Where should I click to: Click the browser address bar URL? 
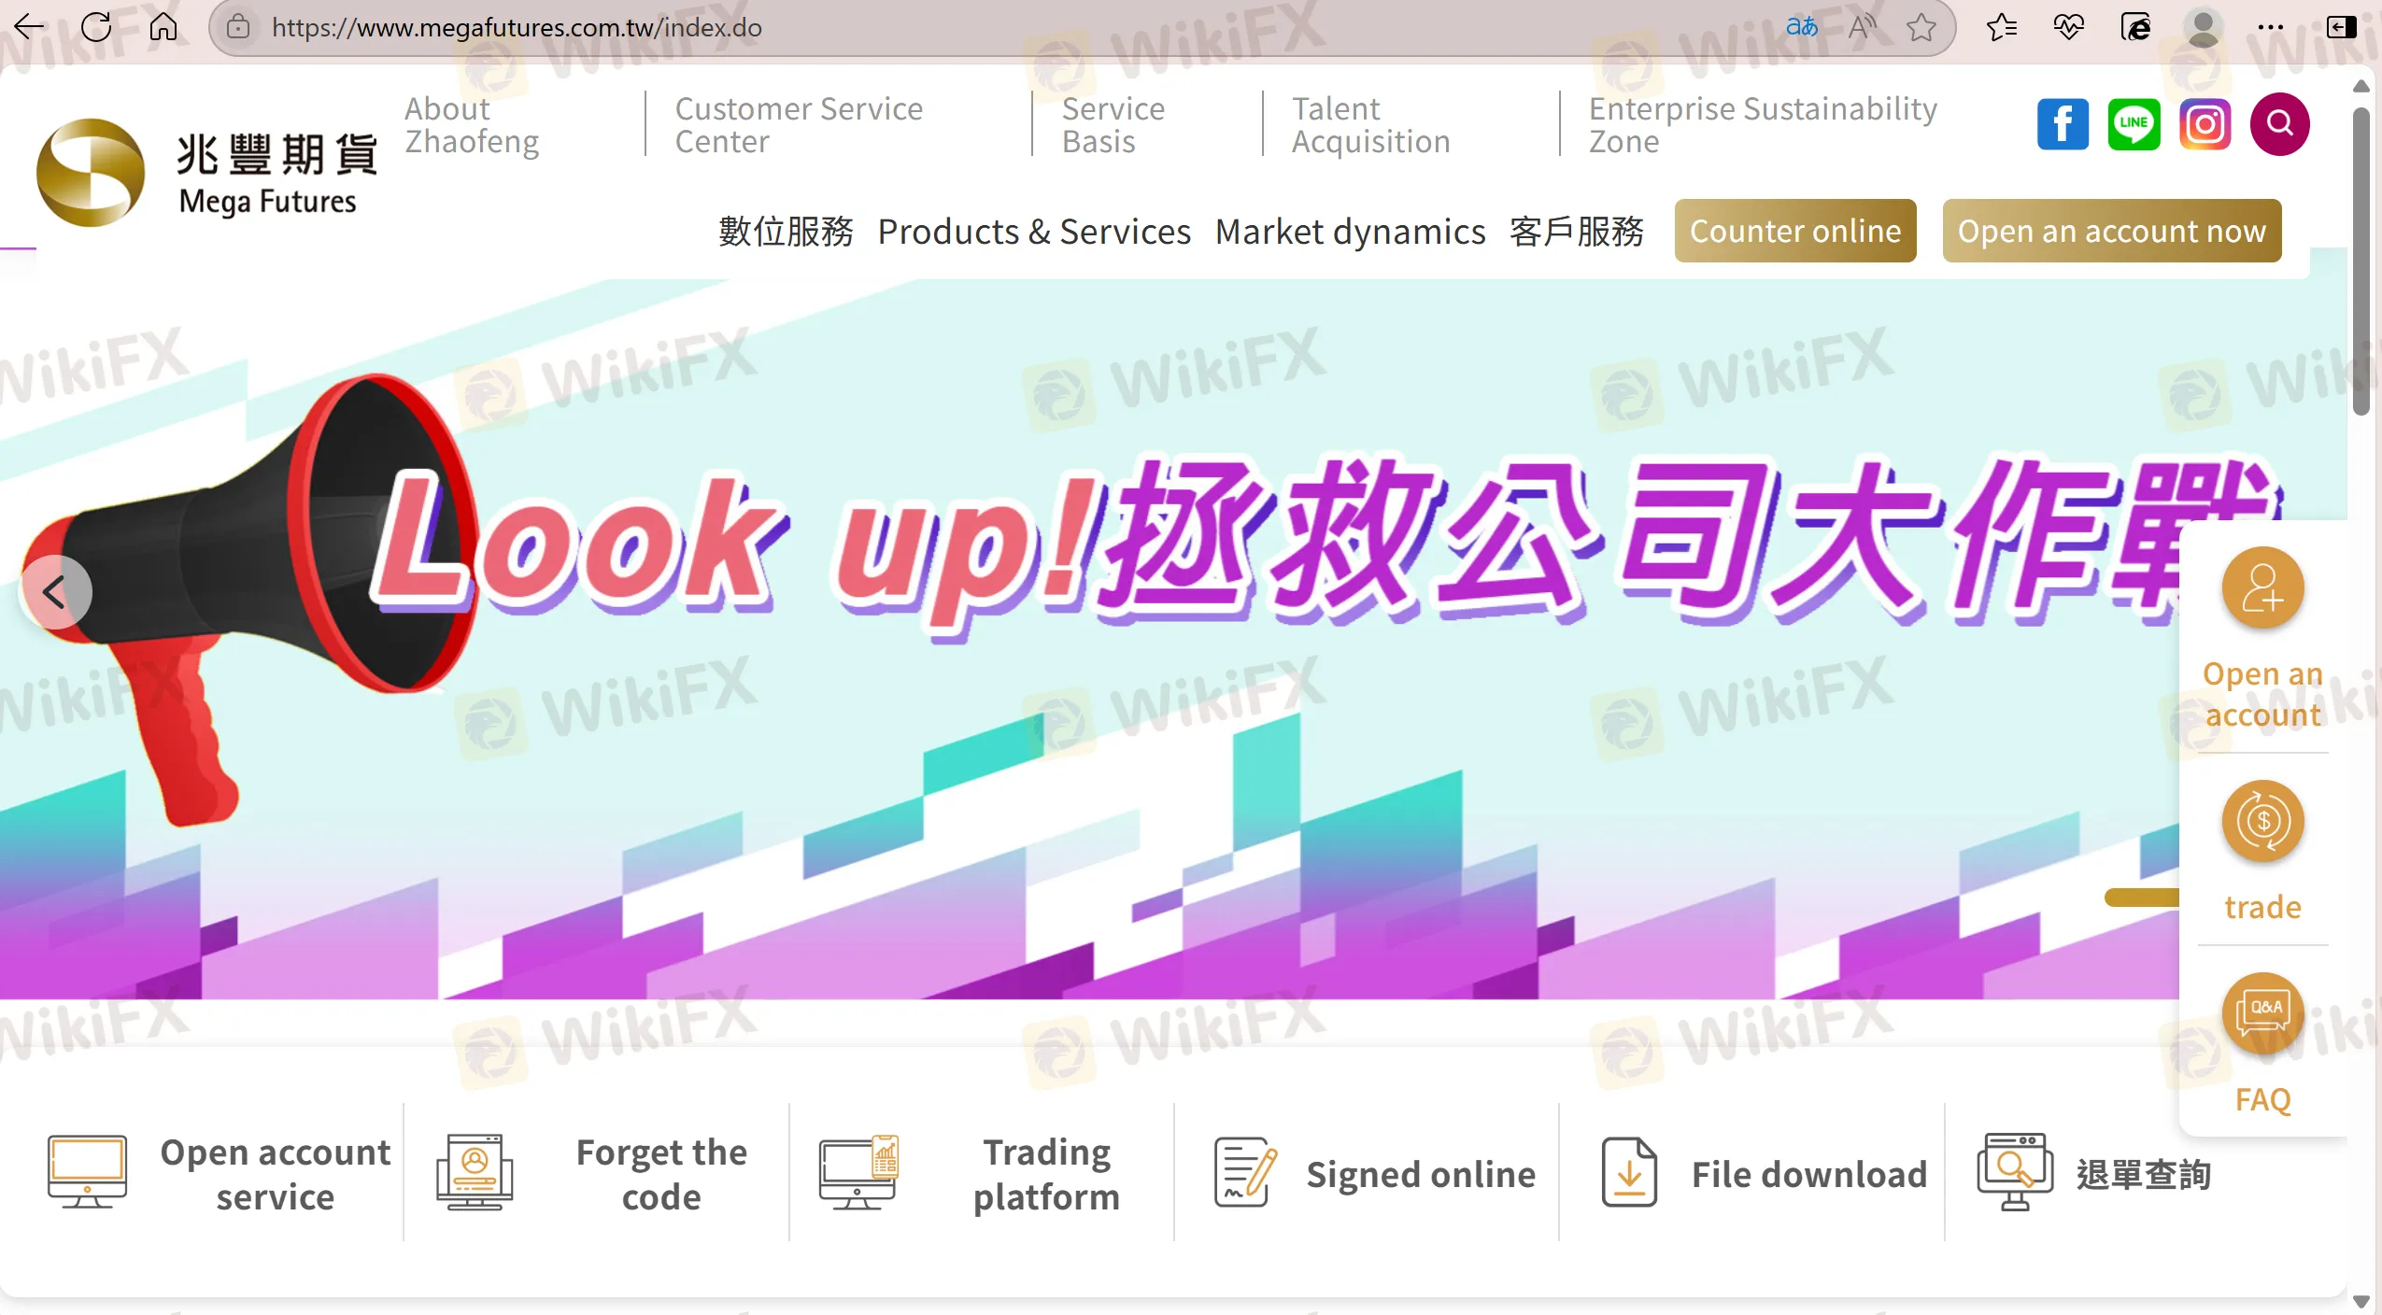[517, 27]
